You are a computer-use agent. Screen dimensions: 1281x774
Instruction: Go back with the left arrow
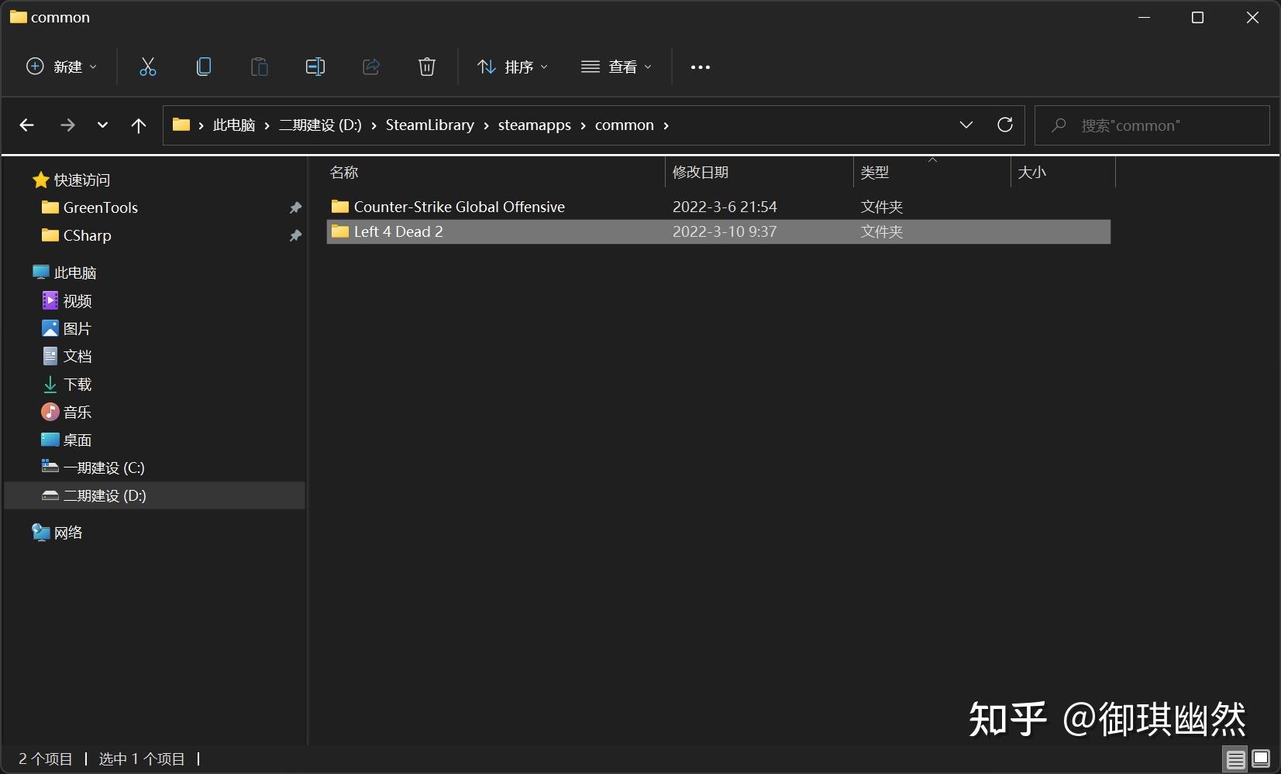(x=27, y=125)
